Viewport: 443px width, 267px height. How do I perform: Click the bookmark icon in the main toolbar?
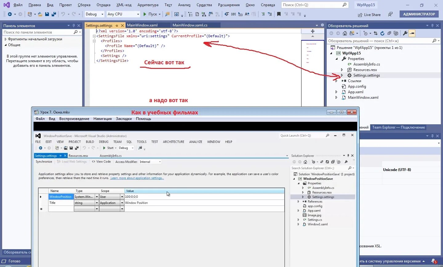[x=279, y=14]
